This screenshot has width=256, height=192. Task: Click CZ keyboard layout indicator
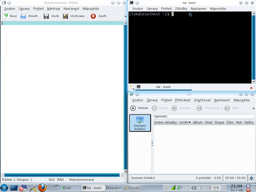point(194,188)
